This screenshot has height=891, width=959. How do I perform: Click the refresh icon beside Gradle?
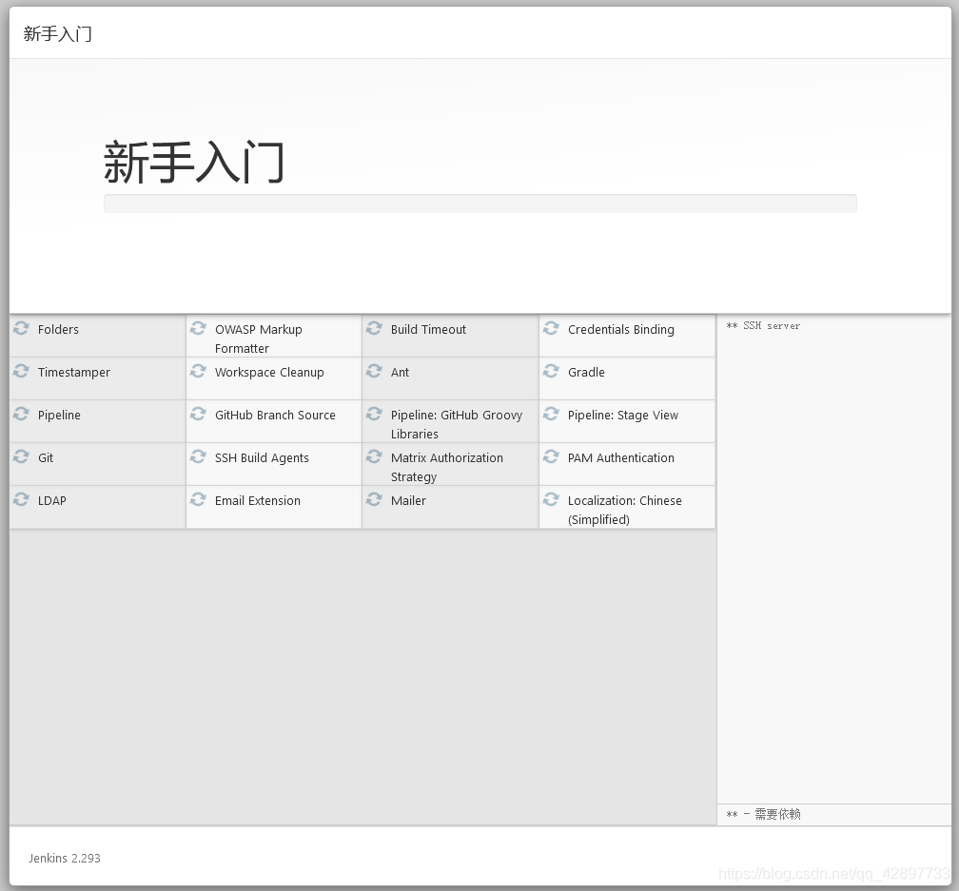click(x=551, y=371)
